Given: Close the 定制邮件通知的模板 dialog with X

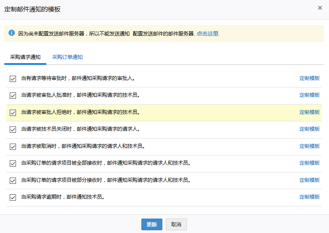Looking at the screenshot, I should (320, 8).
